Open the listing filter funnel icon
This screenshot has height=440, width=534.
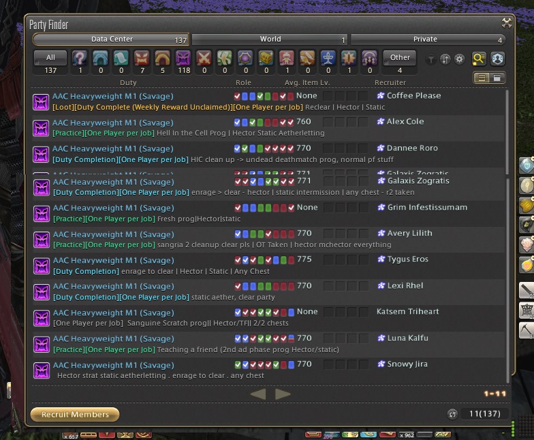pyautogui.click(x=430, y=60)
